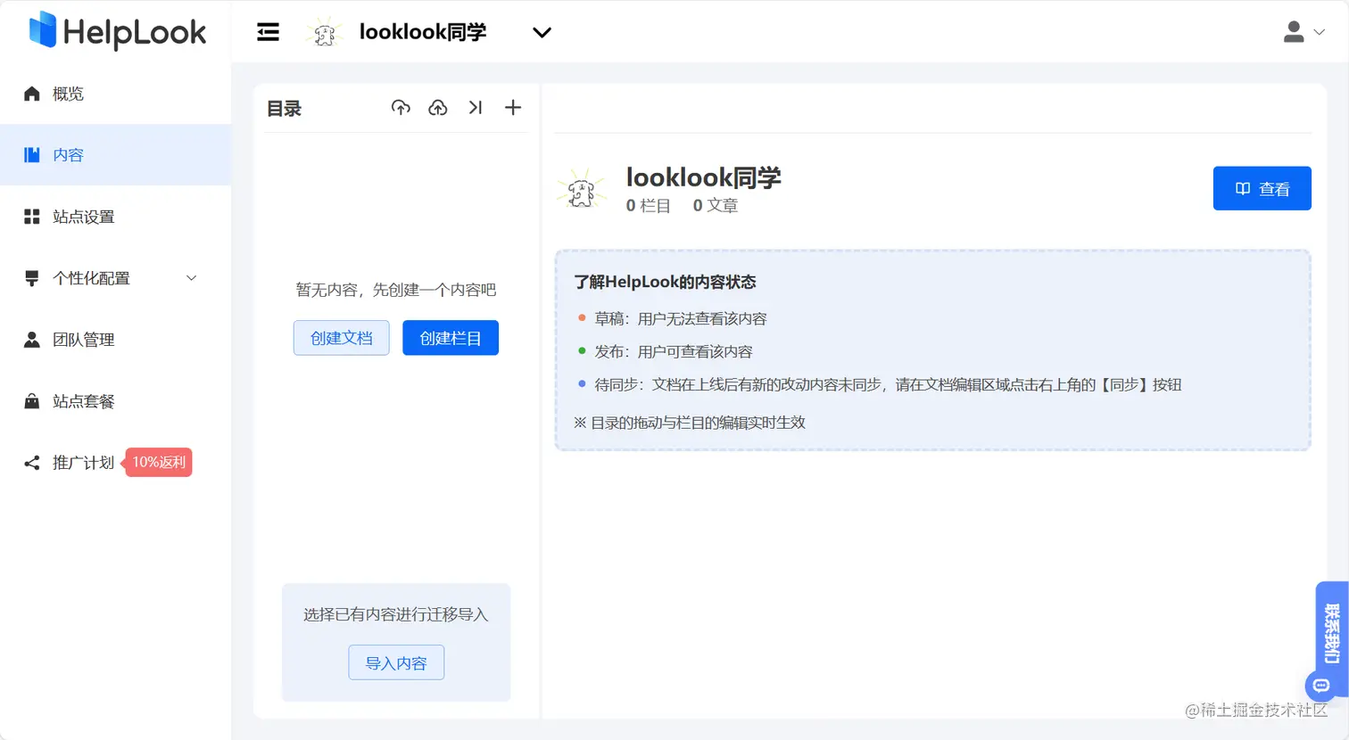
Task: Click the paint brush icon beside 个性化配置
Action: click(x=32, y=278)
